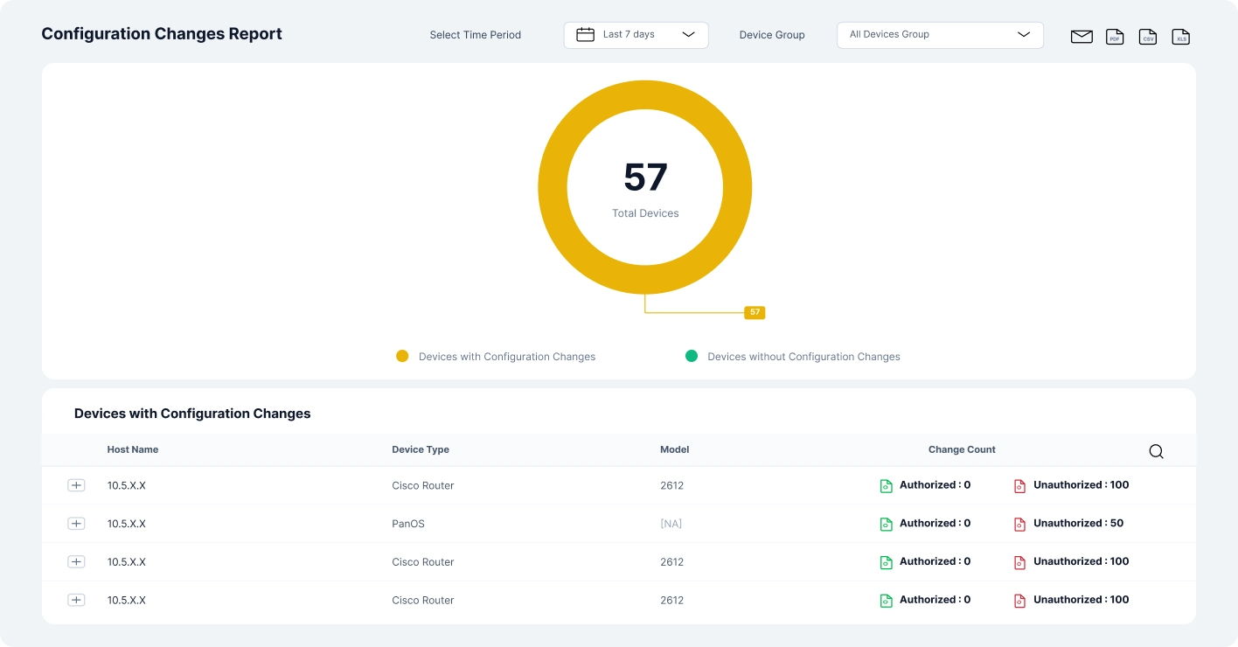Image resolution: width=1238 pixels, height=647 pixels.
Task: Expand the PanOS device row
Action: point(76,523)
